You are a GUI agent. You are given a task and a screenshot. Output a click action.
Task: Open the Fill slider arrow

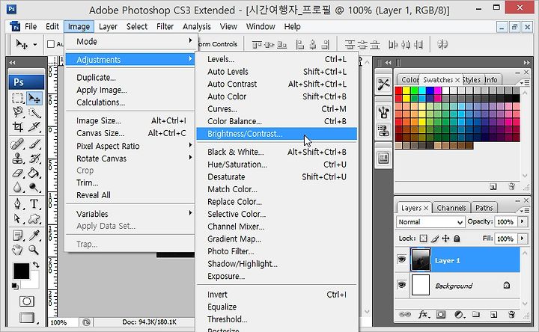pos(523,239)
